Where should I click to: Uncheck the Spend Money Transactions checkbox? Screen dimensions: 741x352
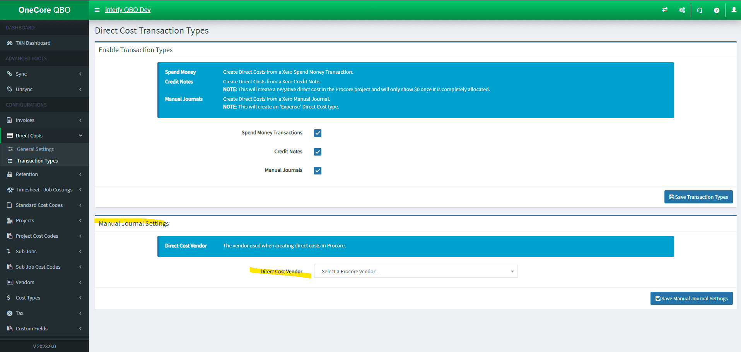[318, 133]
